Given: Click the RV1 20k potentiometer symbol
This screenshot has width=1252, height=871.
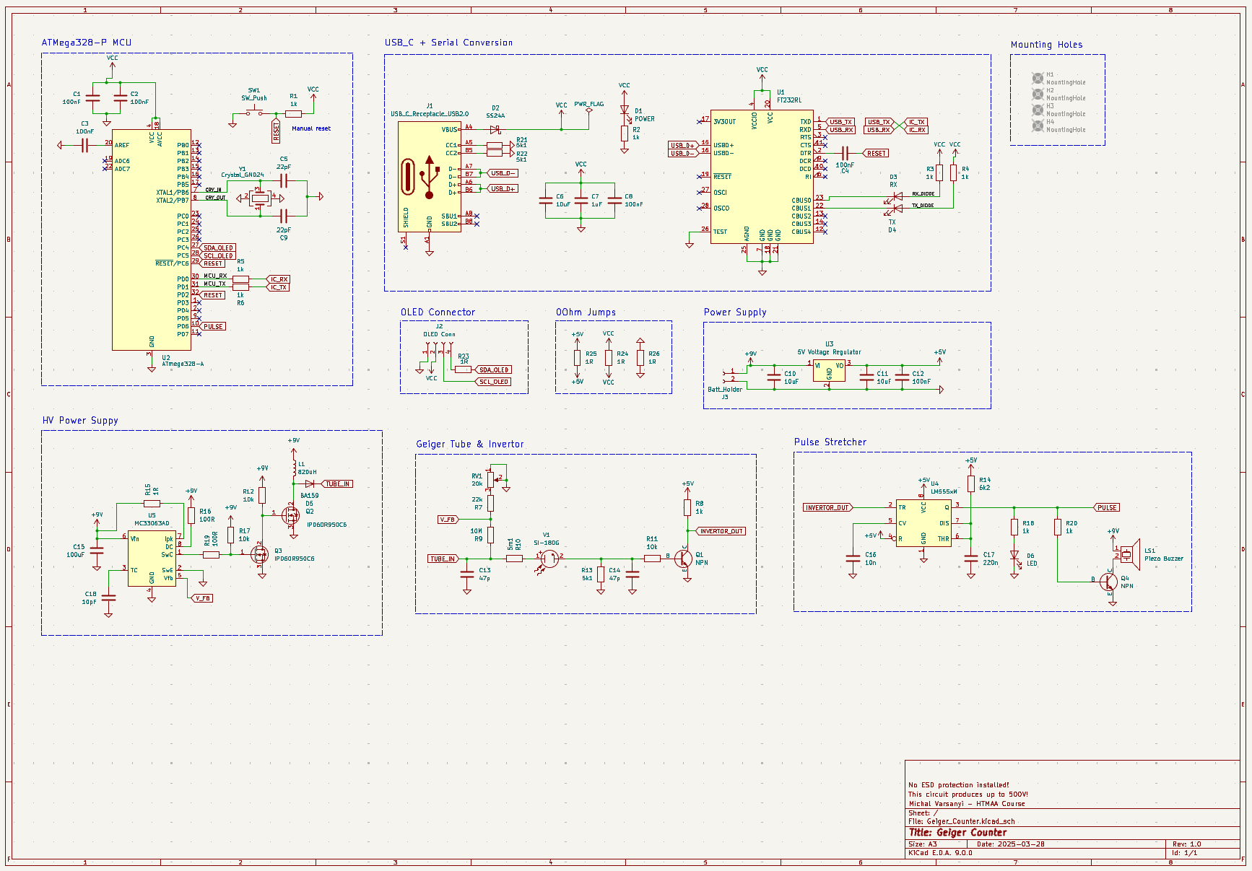Looking at the screenshot, I should [x=490, y=479].
